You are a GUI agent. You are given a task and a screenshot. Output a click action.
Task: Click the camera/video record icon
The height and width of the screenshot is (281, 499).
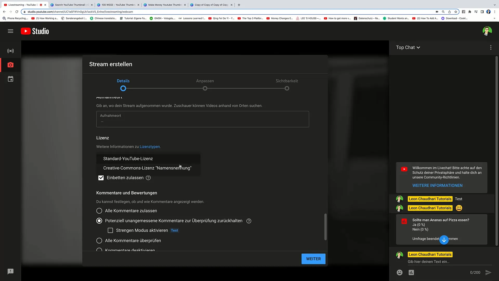click(x=10, y=65)
